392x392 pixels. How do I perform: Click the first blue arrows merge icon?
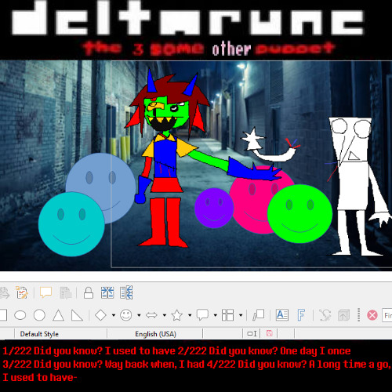coord(107,292)
